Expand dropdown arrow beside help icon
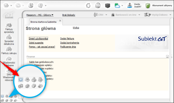 [46, 5]
